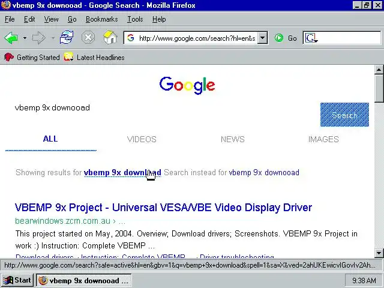Open the Bookmarks menu

point(101,19)
